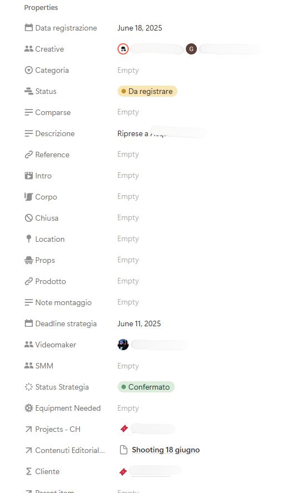Edit the June 18, 2025 registration date
This screenshot has width=284, height=493.
click(140, 28)
